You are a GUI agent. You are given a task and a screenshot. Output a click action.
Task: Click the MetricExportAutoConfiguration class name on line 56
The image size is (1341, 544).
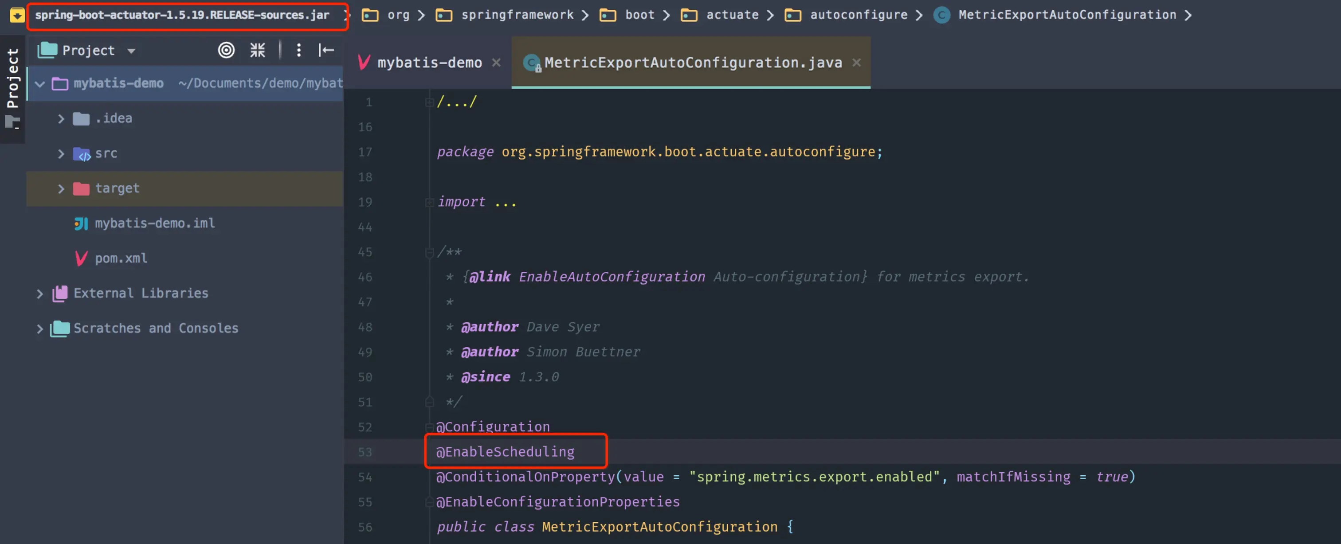click(x=659, y=527)
